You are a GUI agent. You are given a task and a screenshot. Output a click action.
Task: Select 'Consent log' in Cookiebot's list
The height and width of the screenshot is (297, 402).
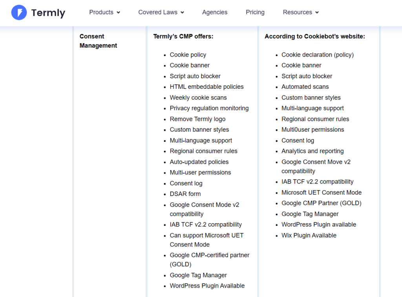click(298, 141)
